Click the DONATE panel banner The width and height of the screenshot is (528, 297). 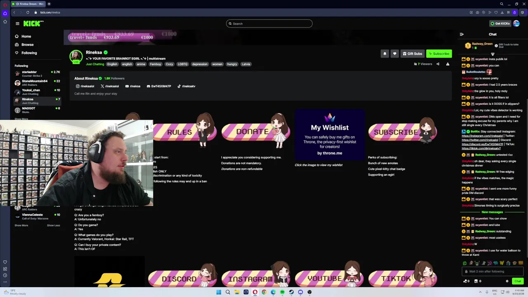256,131
